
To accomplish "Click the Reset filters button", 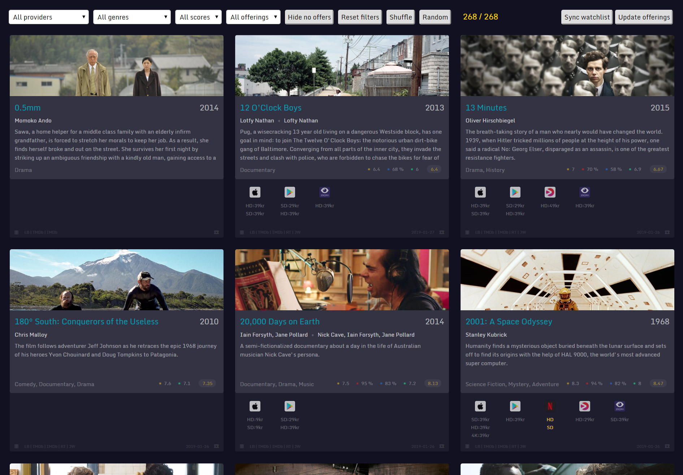I will (x=360, y=17).
